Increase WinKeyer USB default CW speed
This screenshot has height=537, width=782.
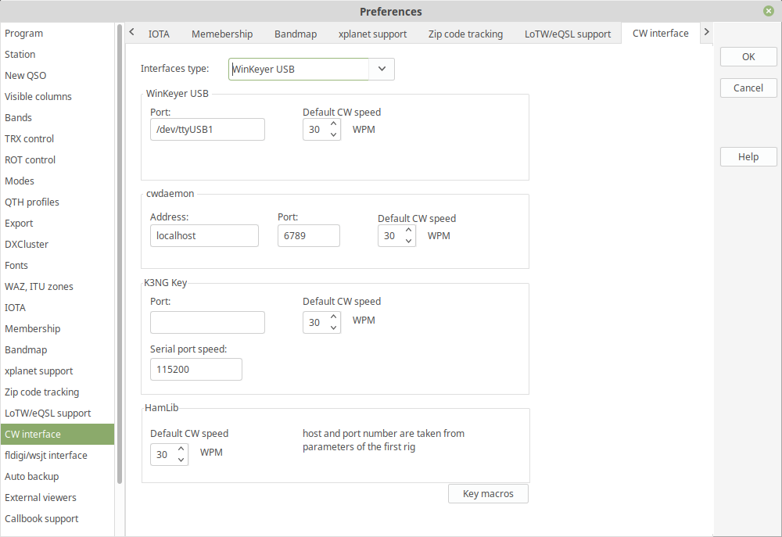(334, 124)
